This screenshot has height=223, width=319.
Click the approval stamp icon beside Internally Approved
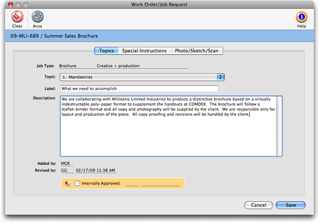(68, 184)
